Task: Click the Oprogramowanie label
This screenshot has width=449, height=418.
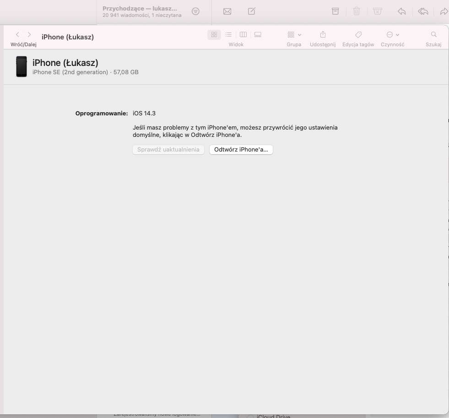Action: 102,114
